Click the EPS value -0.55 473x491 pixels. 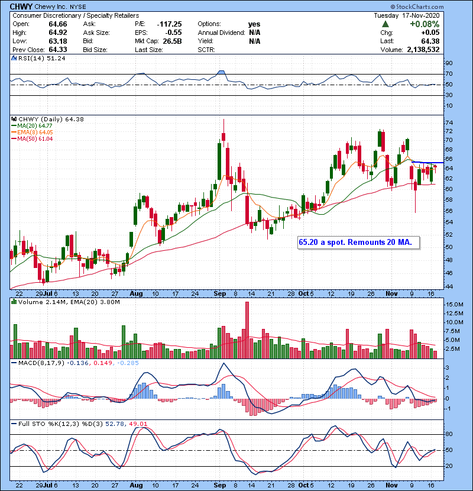point(173,33)
